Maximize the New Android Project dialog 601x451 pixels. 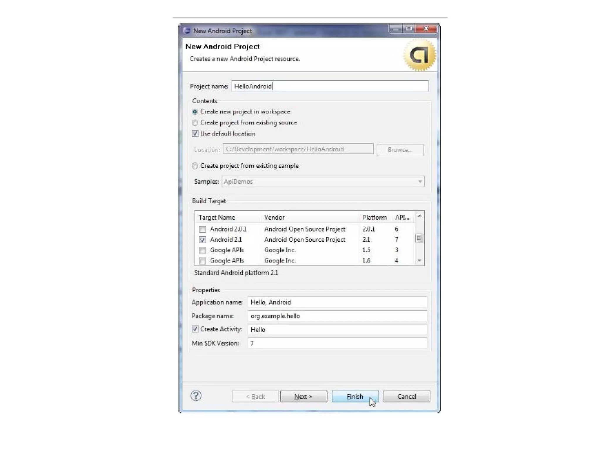click(x=409, y=28)
